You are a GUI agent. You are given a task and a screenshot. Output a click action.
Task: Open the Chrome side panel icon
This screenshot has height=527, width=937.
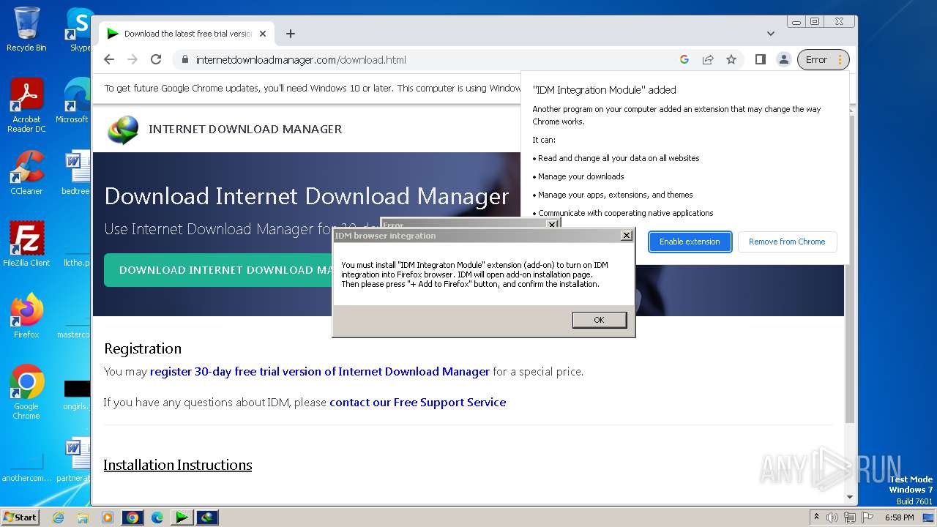click(761, 59)
